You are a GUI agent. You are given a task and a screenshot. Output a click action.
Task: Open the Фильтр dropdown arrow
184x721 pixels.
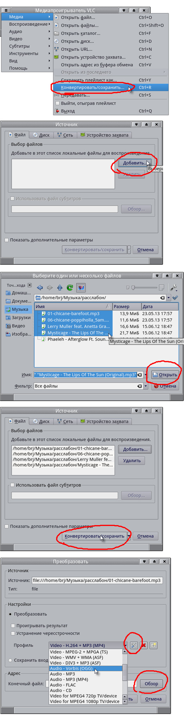(146, 386)
